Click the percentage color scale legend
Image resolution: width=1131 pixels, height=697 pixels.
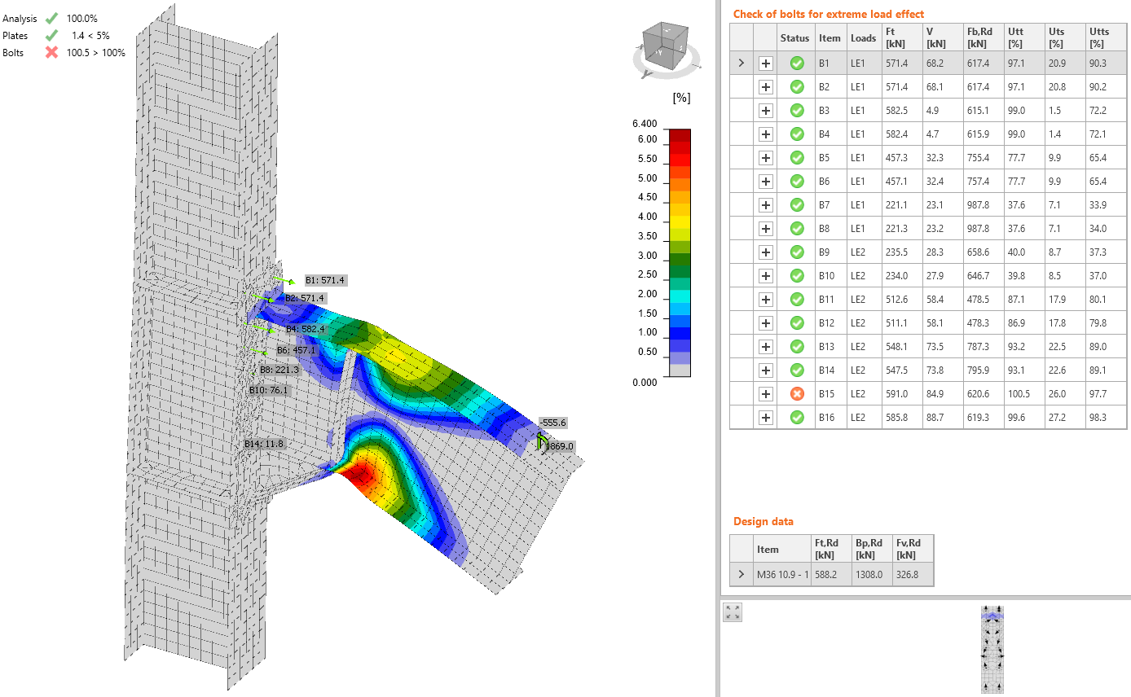678,244
